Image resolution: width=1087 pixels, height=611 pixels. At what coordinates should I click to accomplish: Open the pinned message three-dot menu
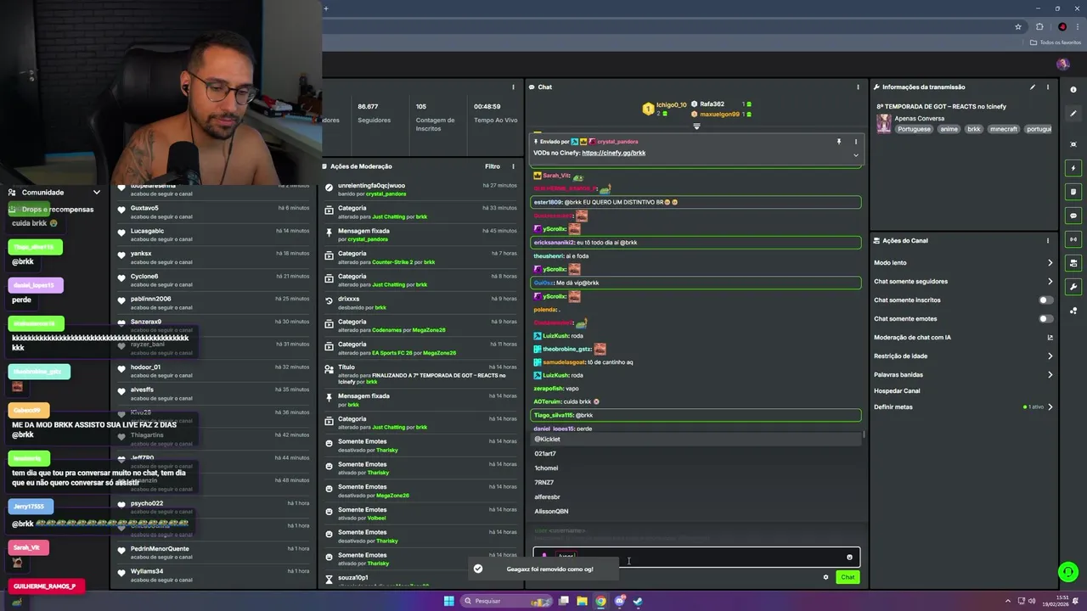point(855,142)
